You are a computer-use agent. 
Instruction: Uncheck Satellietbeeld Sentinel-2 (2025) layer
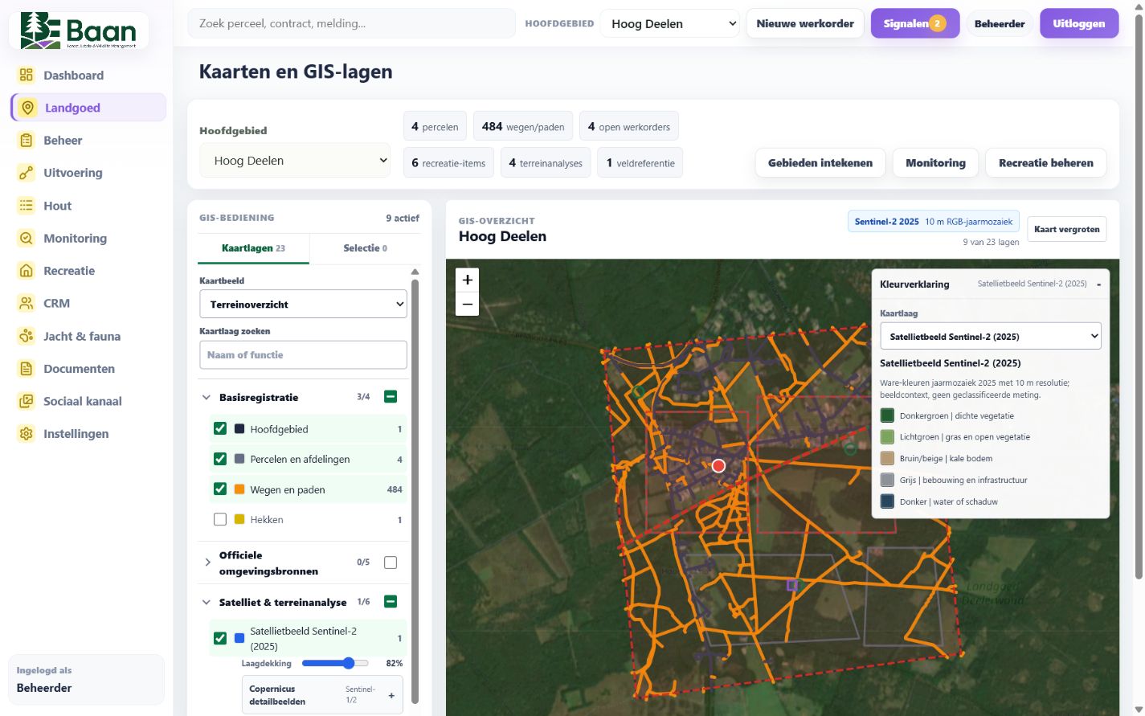pos(220,638)
